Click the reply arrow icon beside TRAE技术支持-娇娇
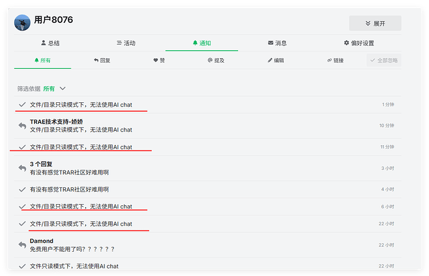 pos(22,126)
